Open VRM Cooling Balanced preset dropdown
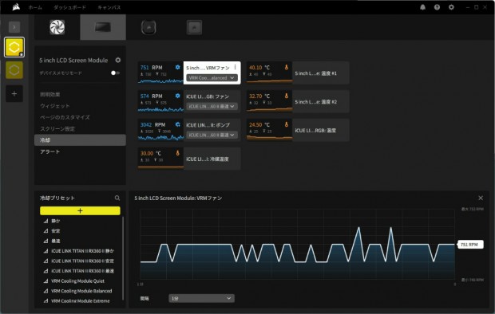495x314 pixels. click(212, 78)
